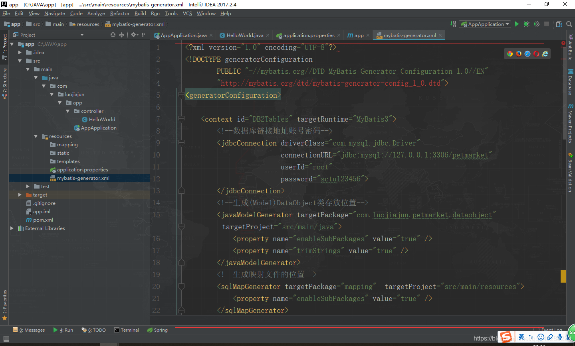Expand the test folder
Screen dimensions: 575x346
[28, 187]
